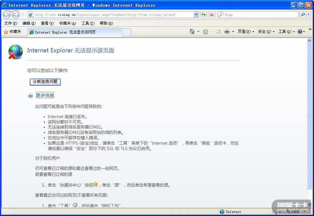Expand the command bar overflow chevron
Image resolution: width=314 pixels, height=216 pixels.
tap(310, 29)
